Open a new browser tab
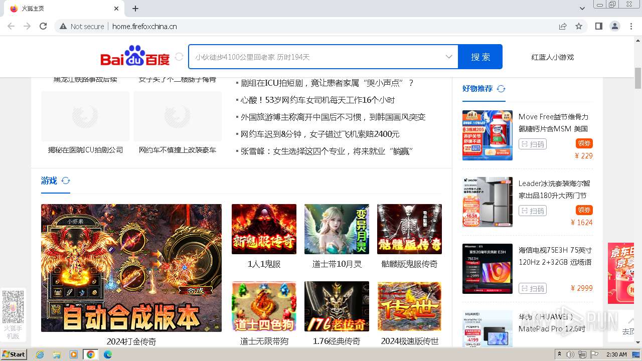This screenshot has height=361, width=642. pyautogui.click(x=135, y=9)
